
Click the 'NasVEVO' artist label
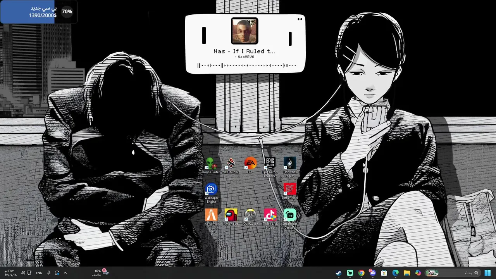[245, 57]
